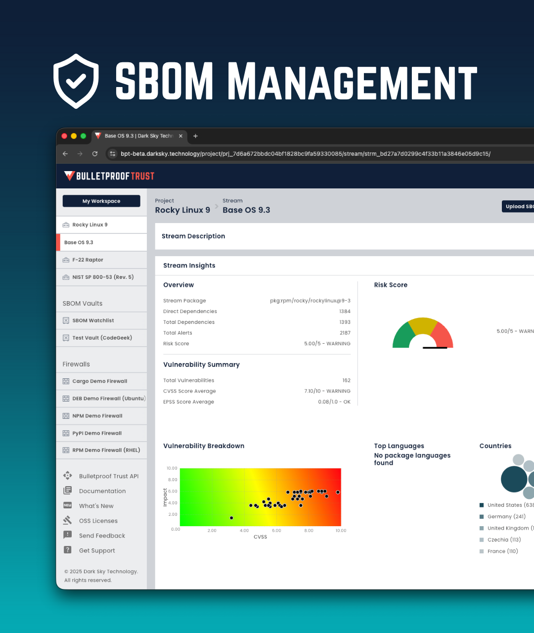Open Test Vault (CodeGeek)

tap(101, 338)
